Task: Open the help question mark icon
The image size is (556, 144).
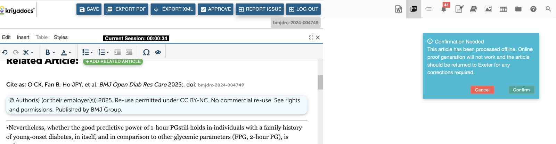Action: 533,9
